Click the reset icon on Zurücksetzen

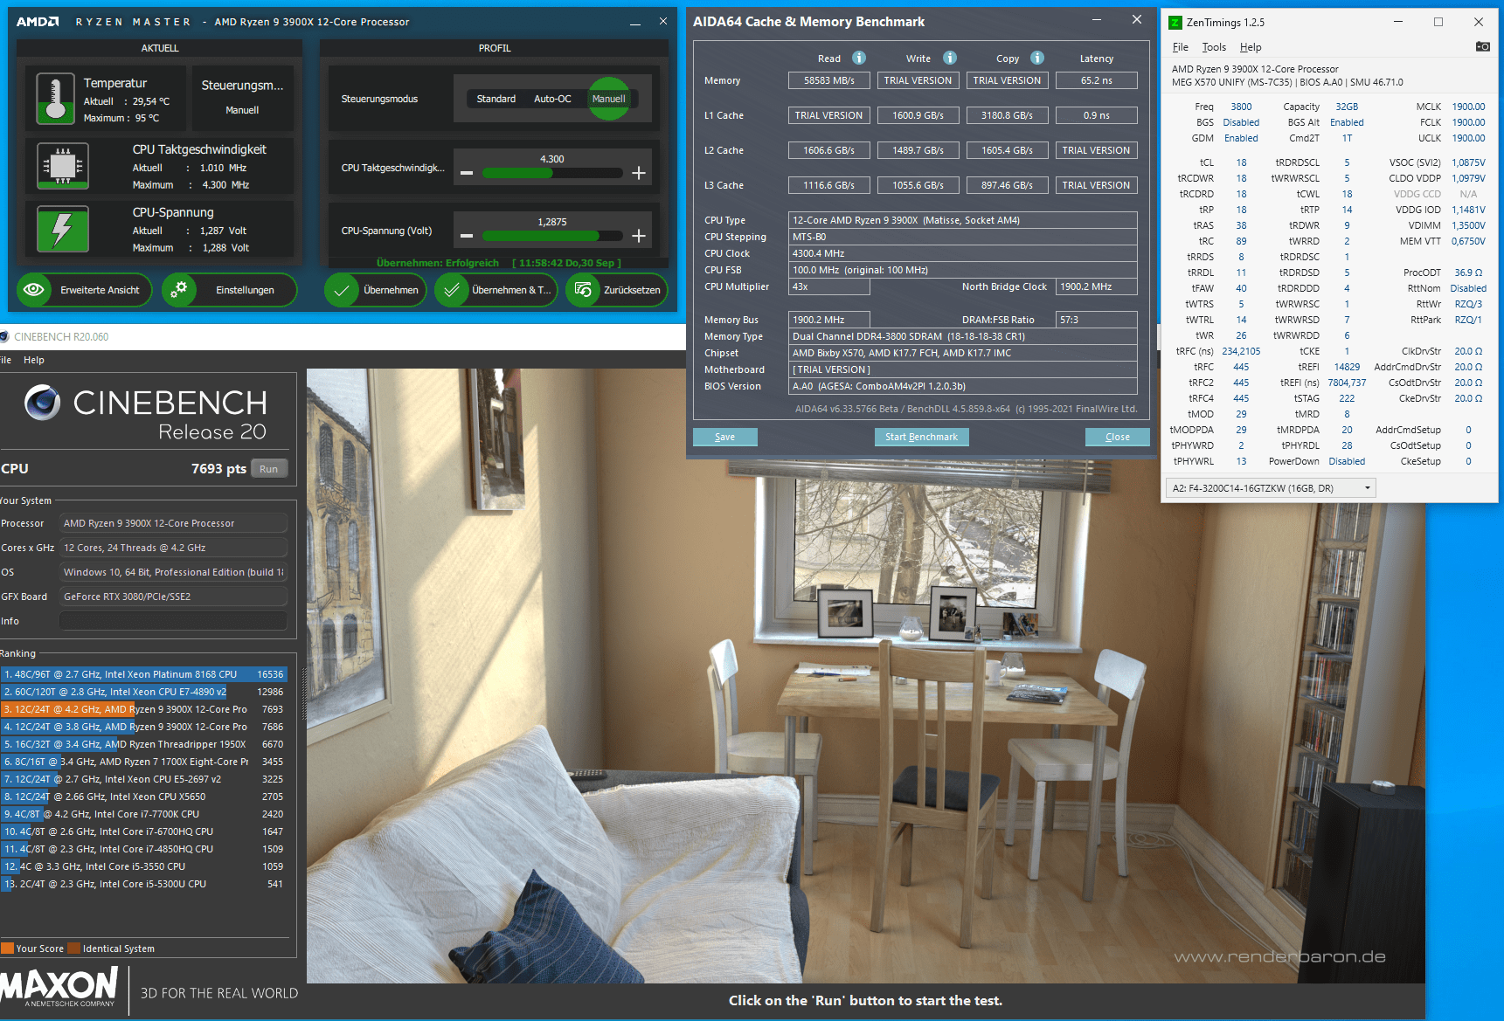tap(583, 290)
